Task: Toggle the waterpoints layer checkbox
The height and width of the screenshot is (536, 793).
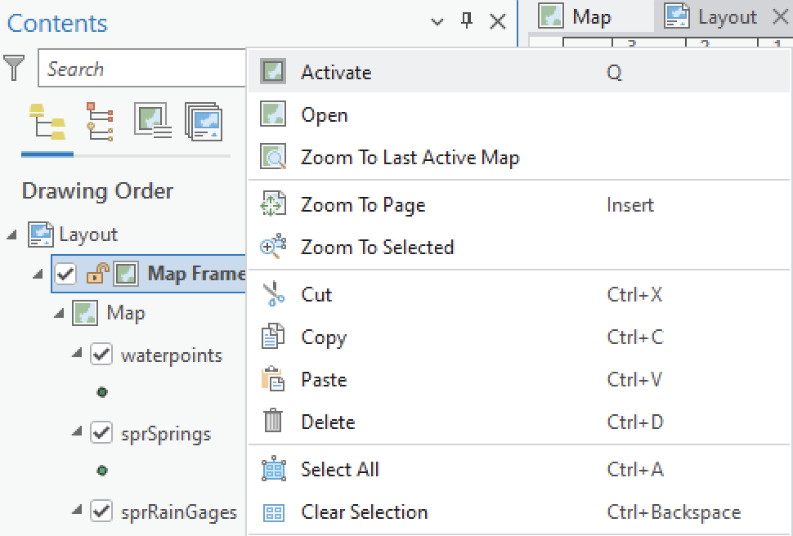Action: click(x=101, y=355)
